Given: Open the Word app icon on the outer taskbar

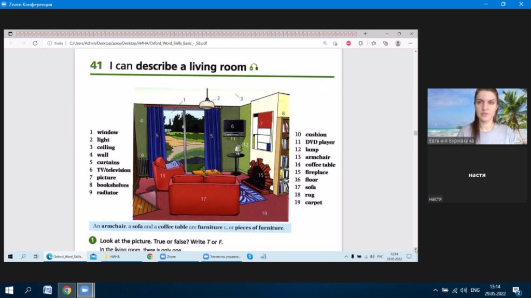Looking at the screenshot, I should [x=47, y=290].
